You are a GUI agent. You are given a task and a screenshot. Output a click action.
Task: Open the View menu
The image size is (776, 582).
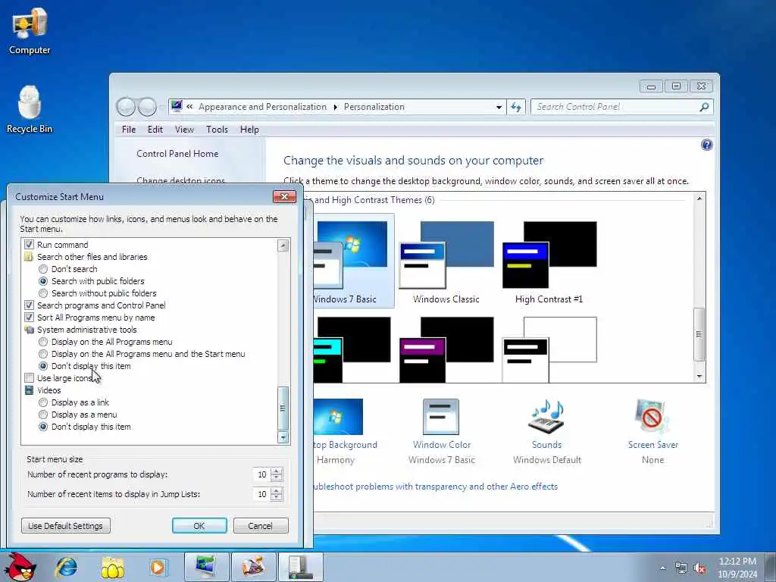(x=184, y=129)
